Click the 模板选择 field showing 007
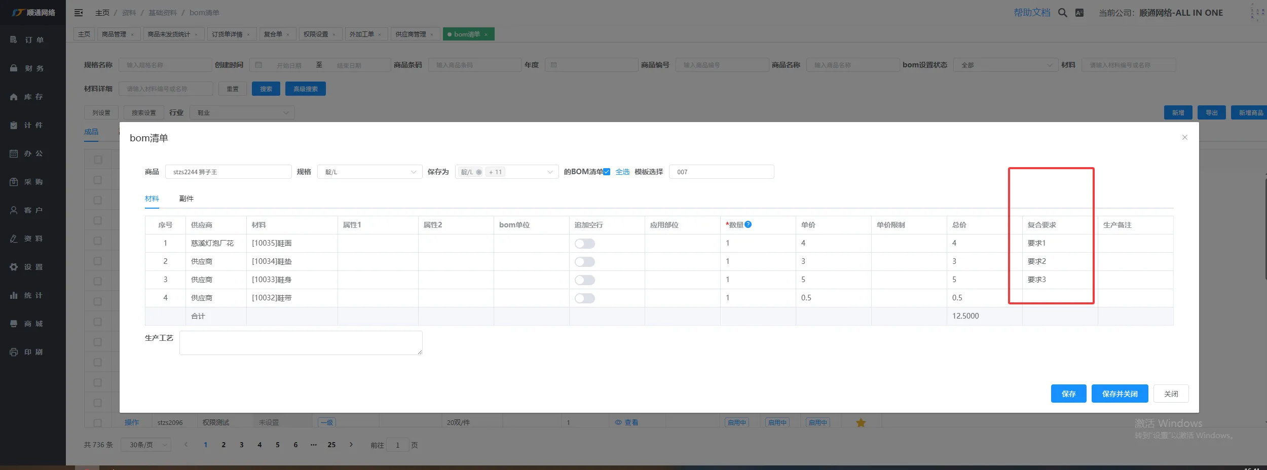 (722, 172)
